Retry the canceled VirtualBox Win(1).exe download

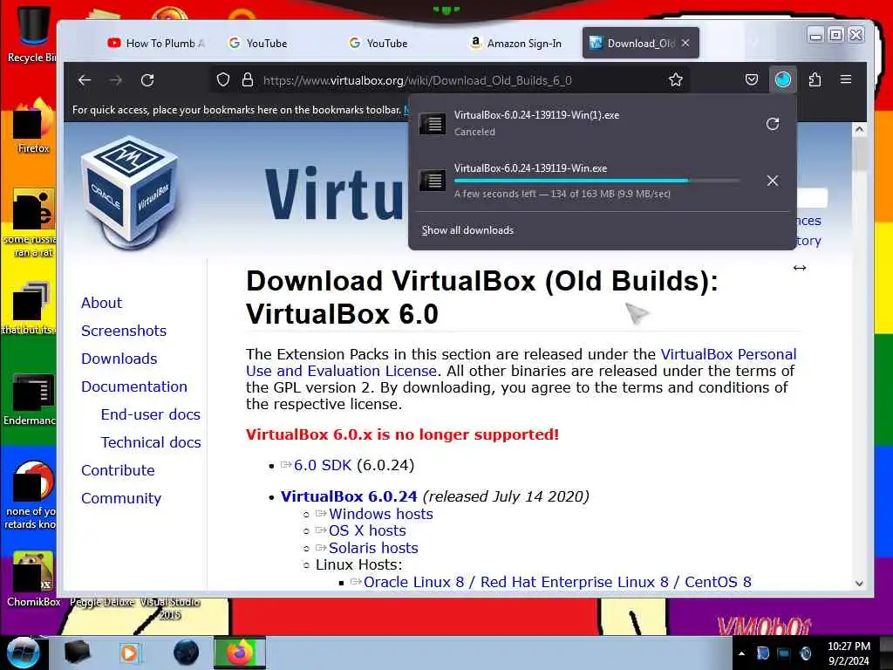[773, 124]
